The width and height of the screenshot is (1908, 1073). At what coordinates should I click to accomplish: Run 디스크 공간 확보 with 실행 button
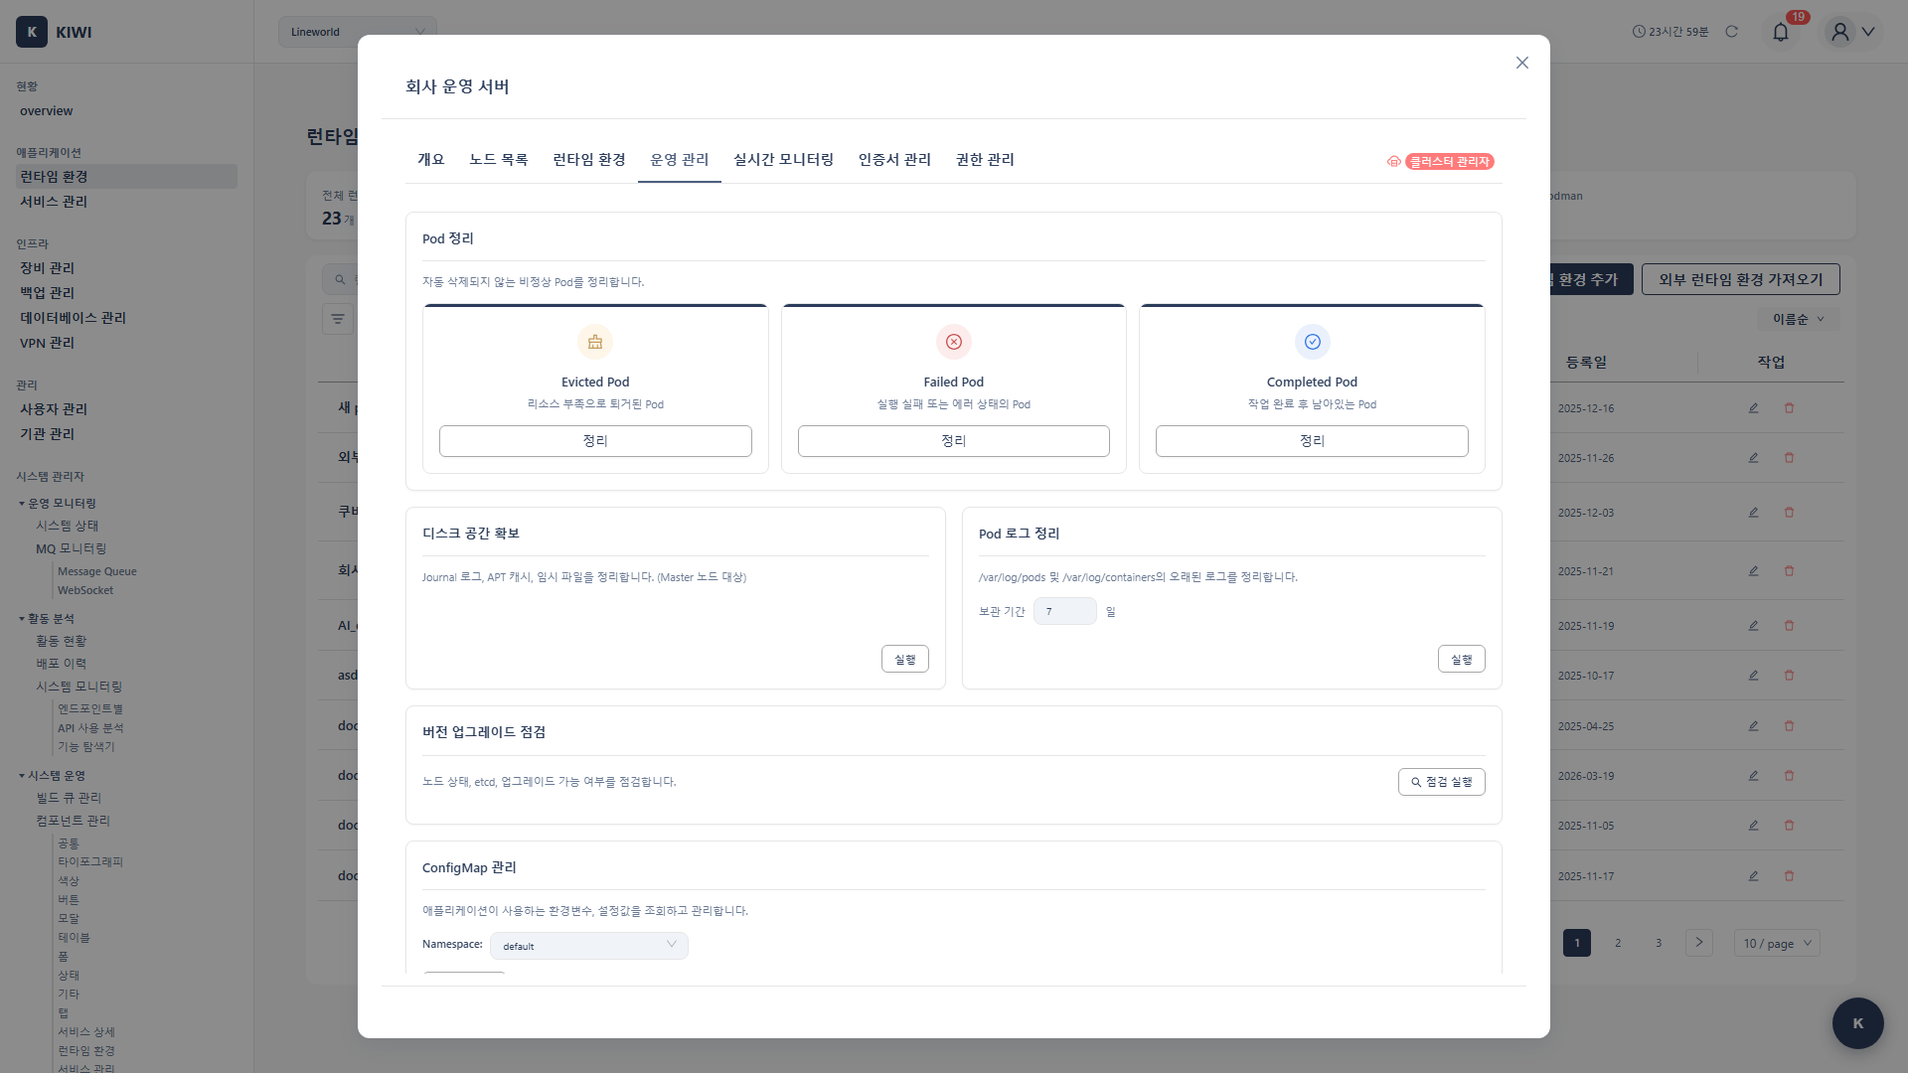pos(904,659)
